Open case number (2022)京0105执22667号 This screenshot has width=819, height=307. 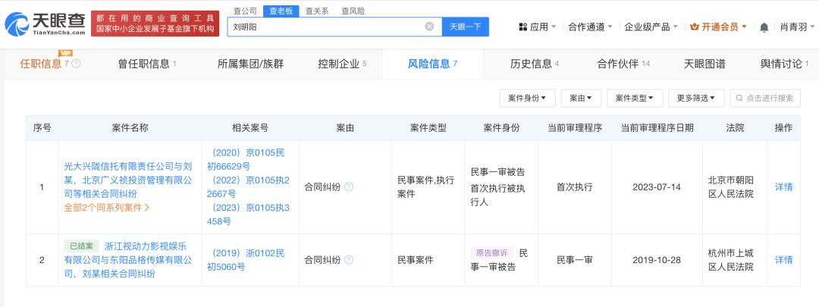point(248,187)
